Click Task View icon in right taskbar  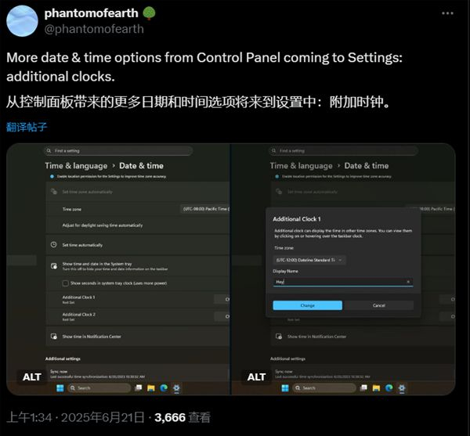(x=363, y=388)
